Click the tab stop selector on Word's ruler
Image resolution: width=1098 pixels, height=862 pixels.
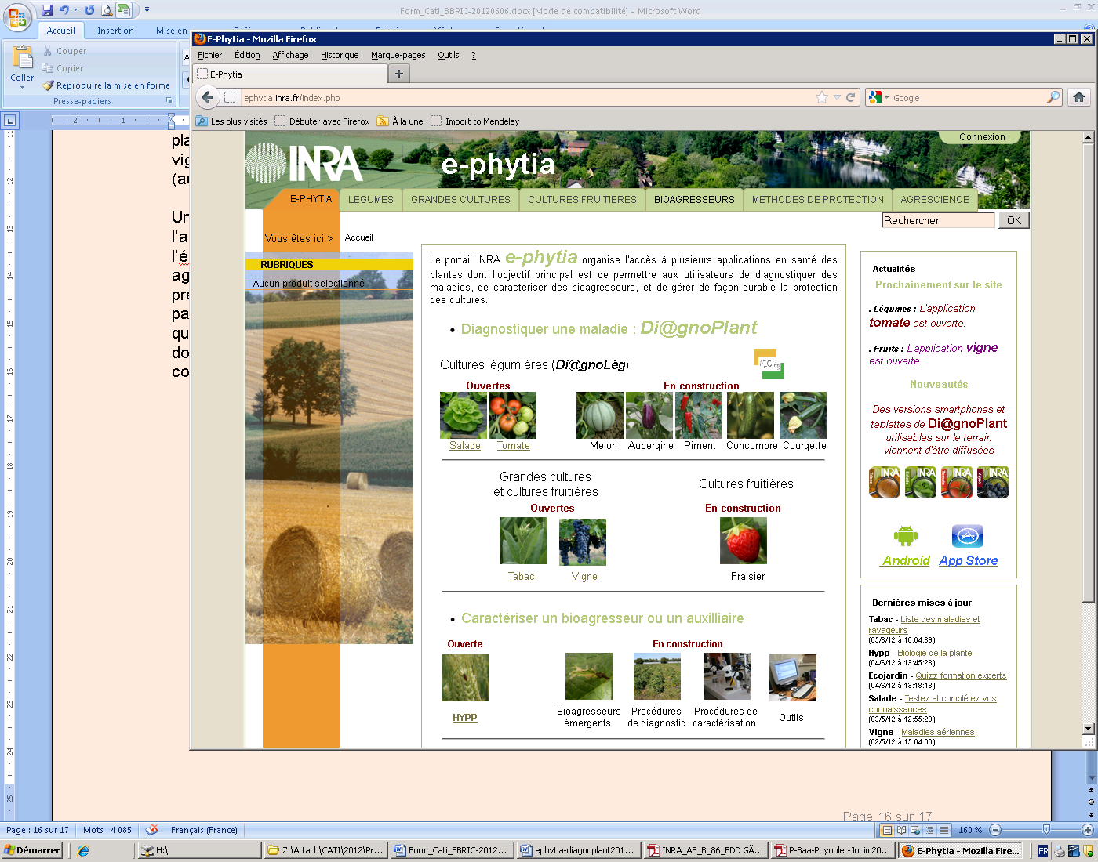(x=9, y=121)
